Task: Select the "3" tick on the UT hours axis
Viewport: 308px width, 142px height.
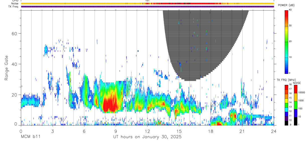Action: pos(52,131)
